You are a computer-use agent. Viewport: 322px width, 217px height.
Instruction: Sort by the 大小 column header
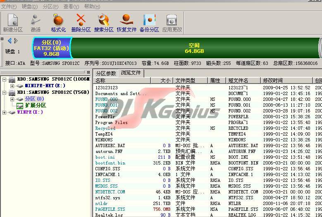click(162, 81)
